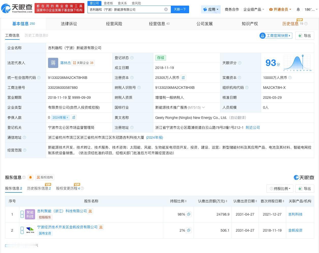Open 开通会员 membership menu

(280, 9)
